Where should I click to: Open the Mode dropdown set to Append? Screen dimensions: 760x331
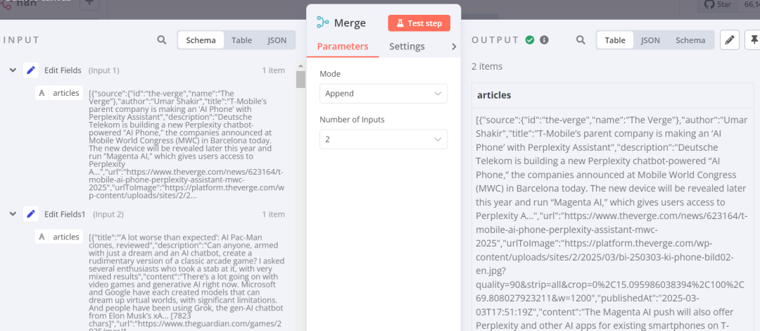point(384,93)
